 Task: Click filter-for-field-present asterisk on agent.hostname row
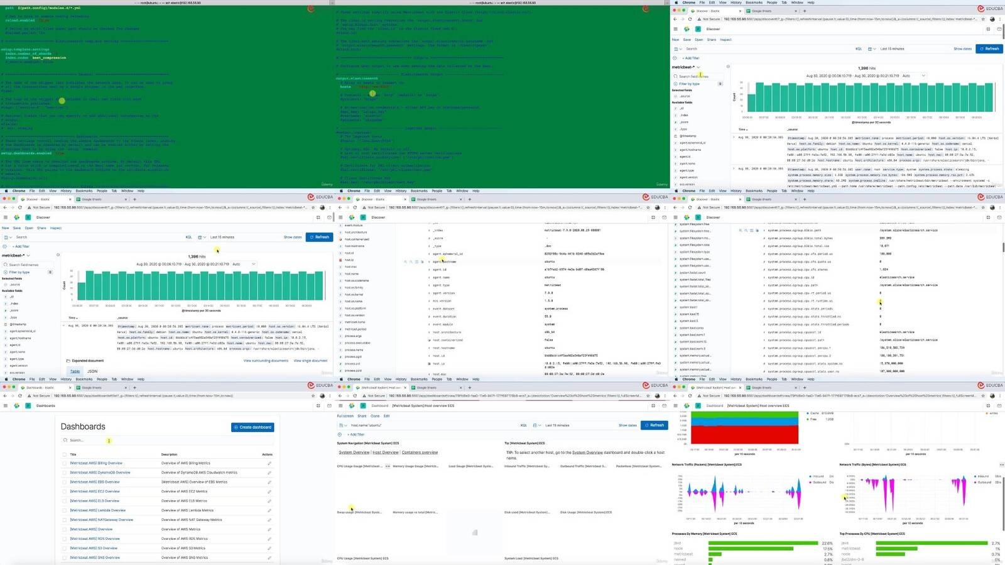[422, 261]
